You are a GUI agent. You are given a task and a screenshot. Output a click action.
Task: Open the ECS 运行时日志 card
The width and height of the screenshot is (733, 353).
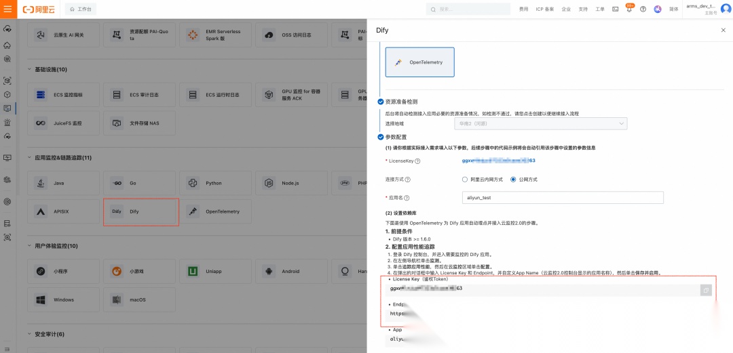[x=215, y=95]
